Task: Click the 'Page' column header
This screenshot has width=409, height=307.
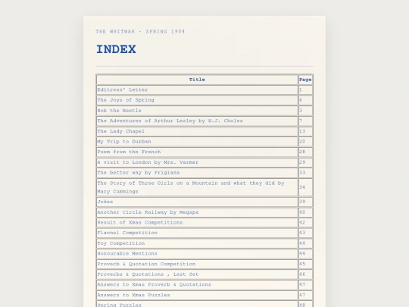Action: pos(305,80)
